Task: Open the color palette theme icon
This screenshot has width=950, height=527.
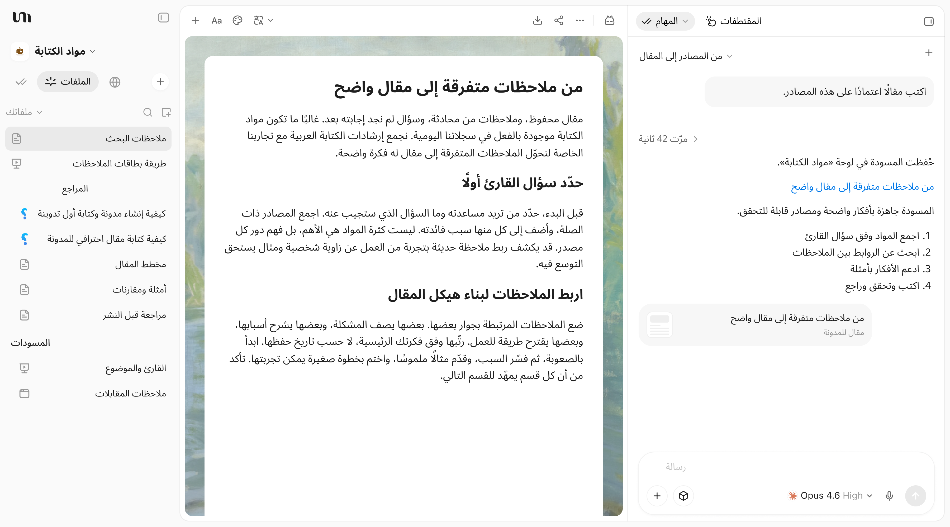Action: [237, 21]
